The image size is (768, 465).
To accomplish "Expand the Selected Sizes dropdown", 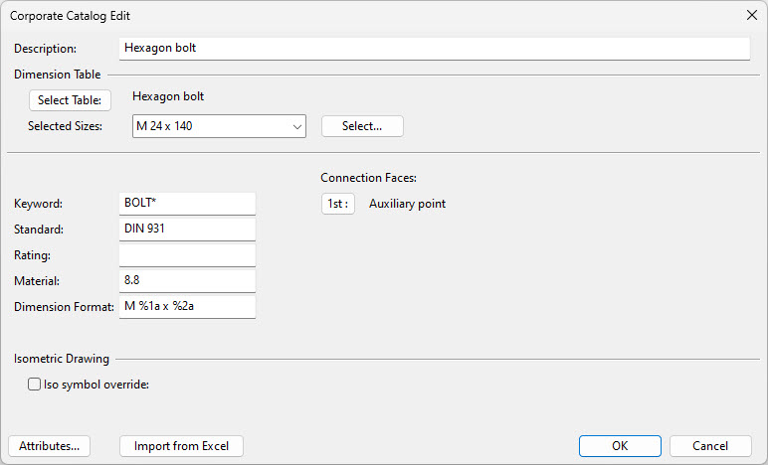I will pyautogui.click(x=296, y=126).
